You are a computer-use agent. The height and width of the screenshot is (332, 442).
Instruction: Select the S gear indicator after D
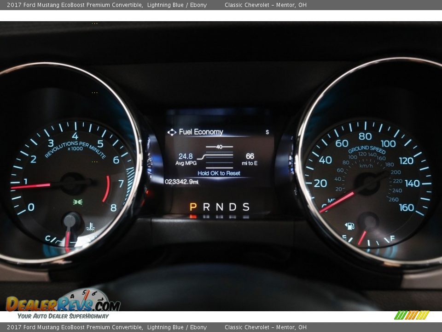tap(246, 207)
